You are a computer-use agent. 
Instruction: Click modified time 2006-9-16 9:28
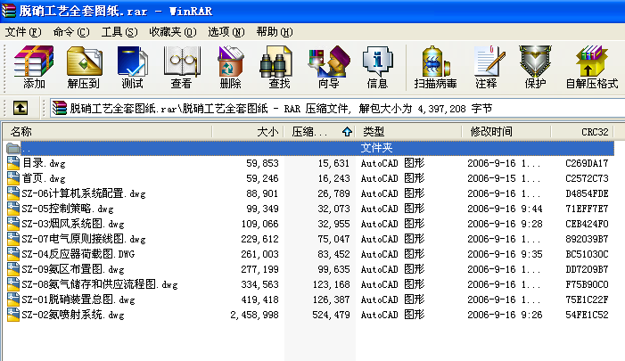[x=505, y=224]
